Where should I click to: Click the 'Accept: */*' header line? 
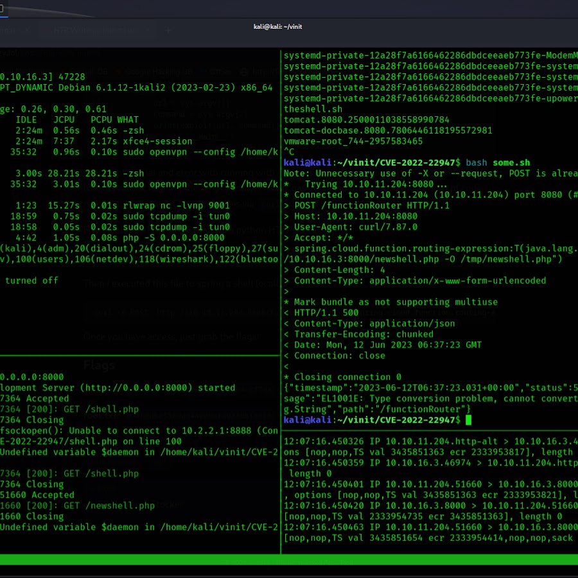[x=319, y=238]
